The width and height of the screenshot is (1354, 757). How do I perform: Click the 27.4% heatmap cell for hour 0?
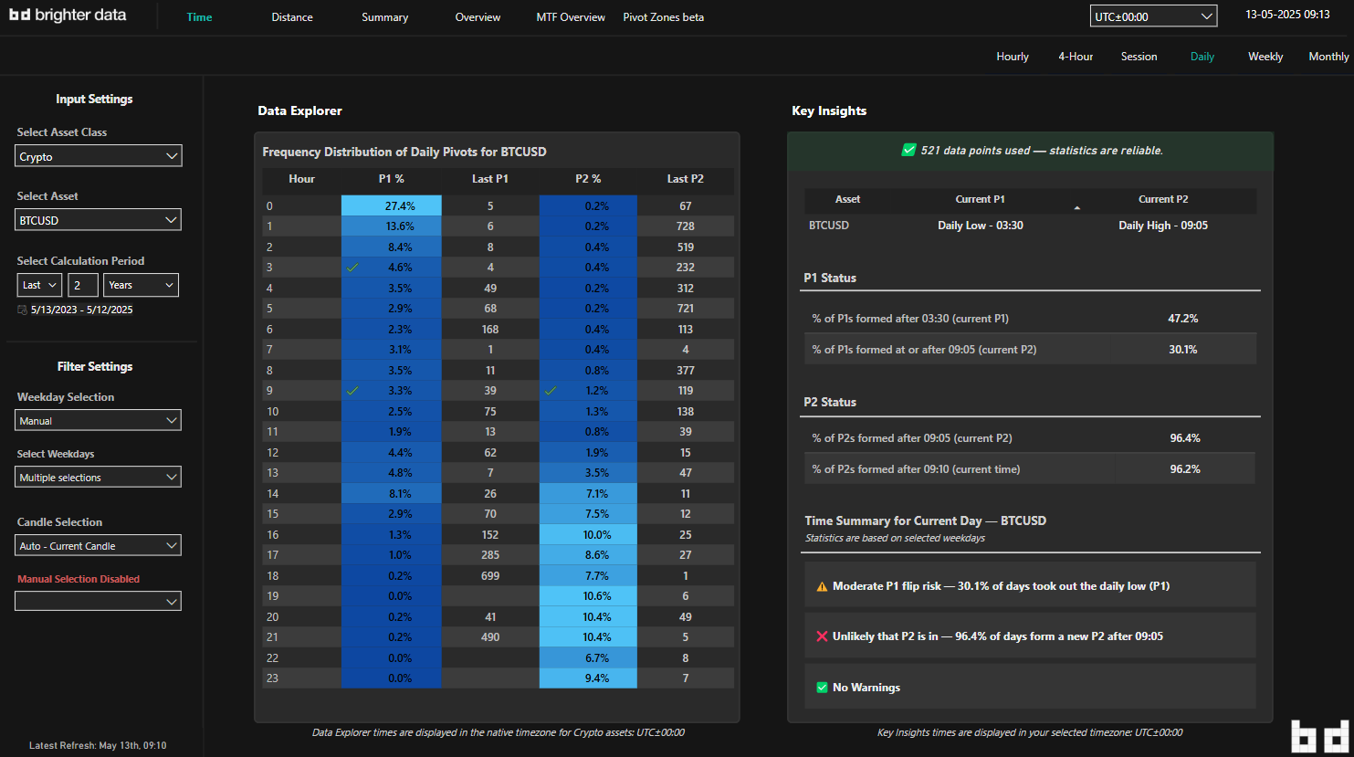392,206
